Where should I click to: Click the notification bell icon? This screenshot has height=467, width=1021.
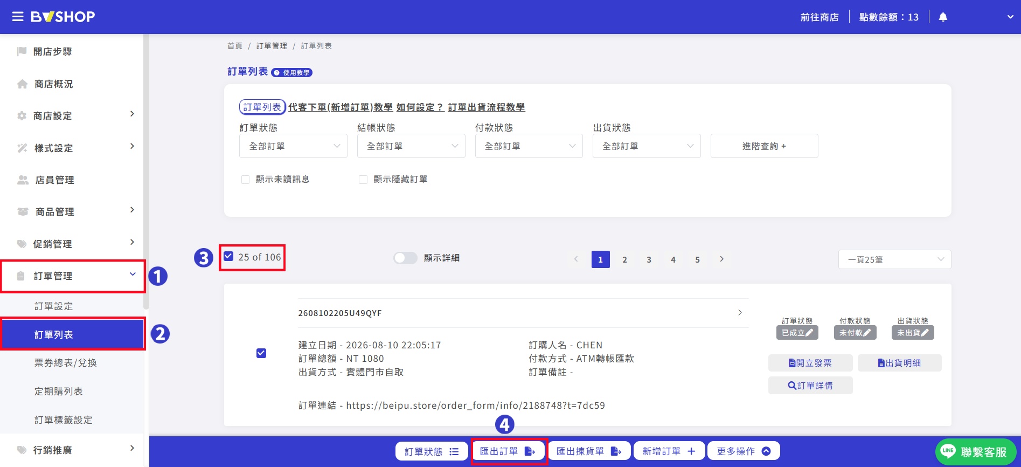point(943,17)
